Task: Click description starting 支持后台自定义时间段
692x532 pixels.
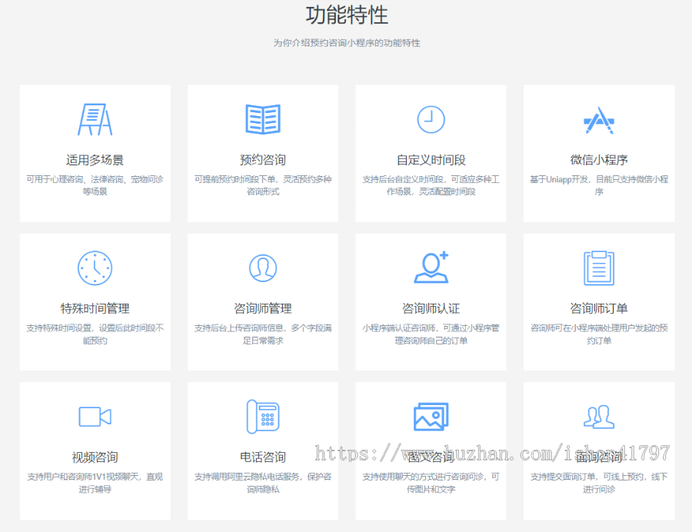Action: tap(431, 185)
